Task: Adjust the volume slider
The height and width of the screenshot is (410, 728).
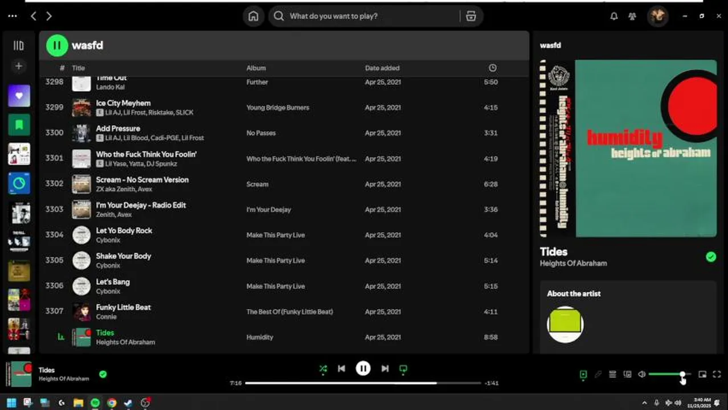Action: pyautogui.click(x=669, y=374)
